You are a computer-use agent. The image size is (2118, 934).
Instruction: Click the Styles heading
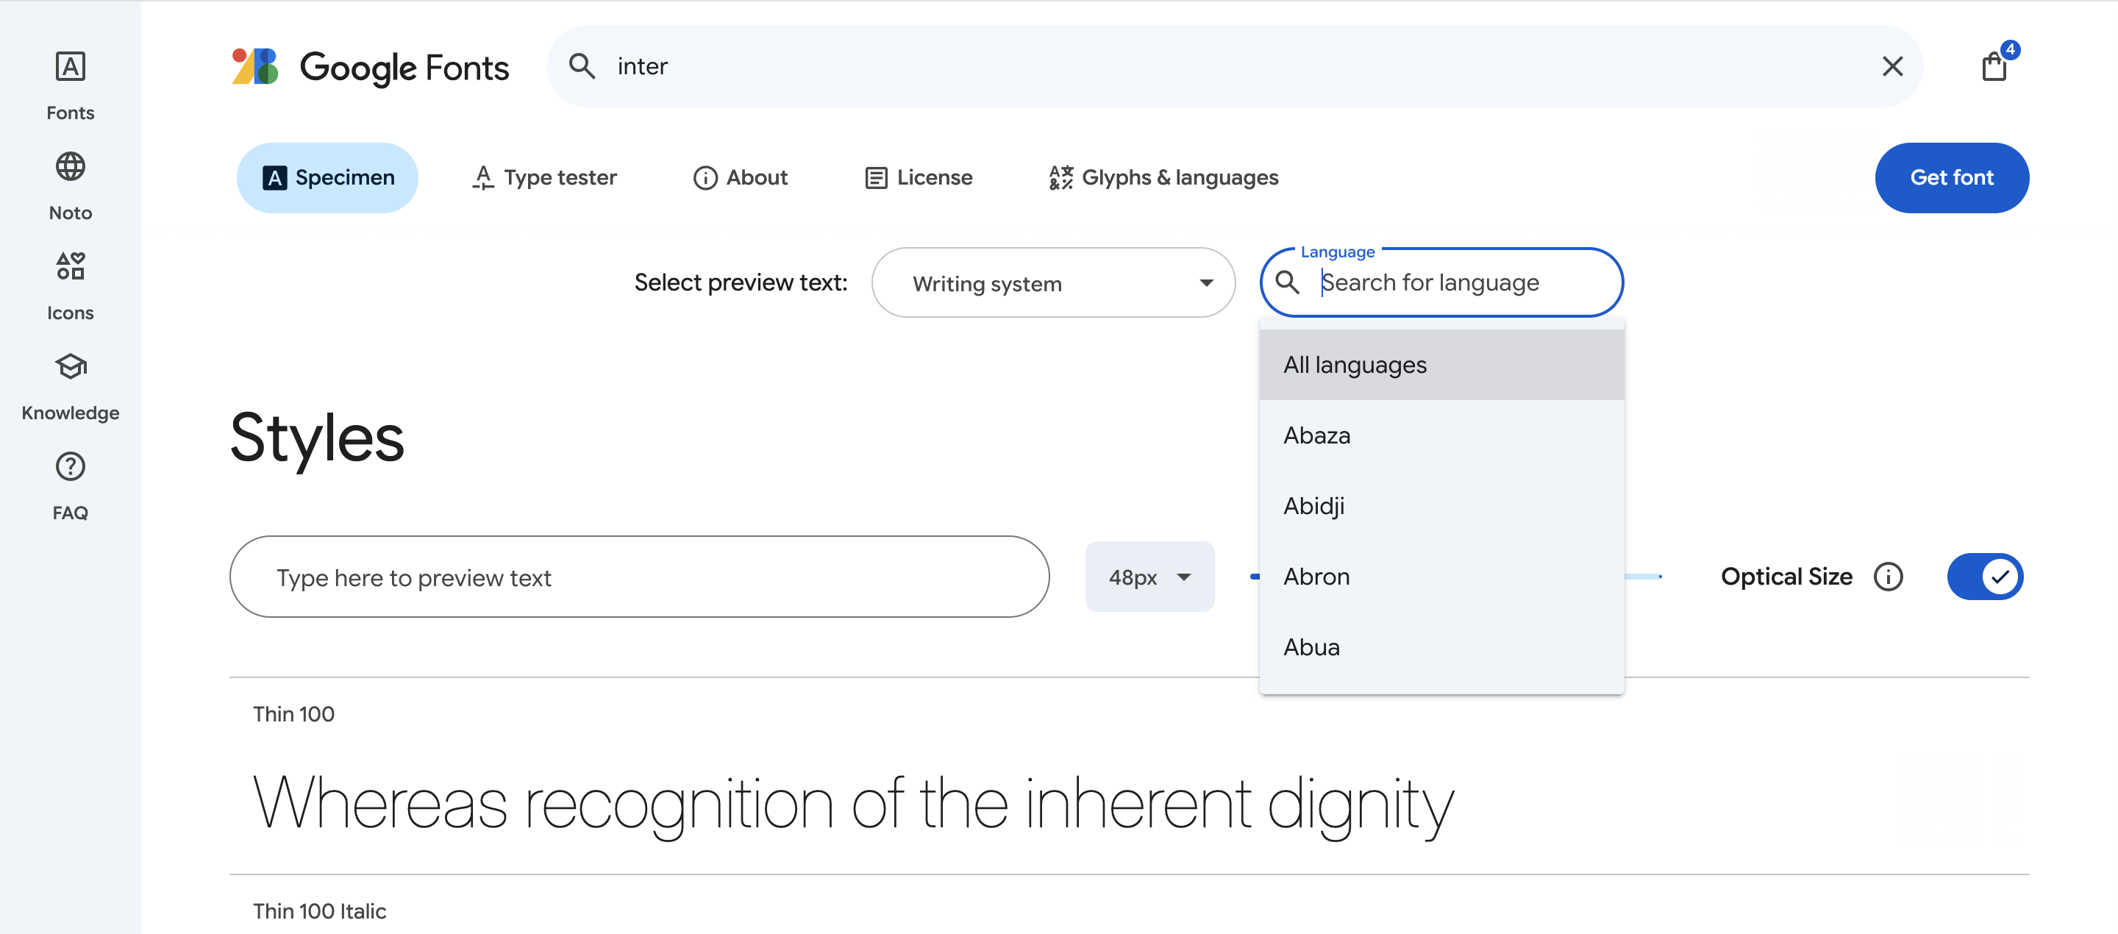[x=316, y=438]
